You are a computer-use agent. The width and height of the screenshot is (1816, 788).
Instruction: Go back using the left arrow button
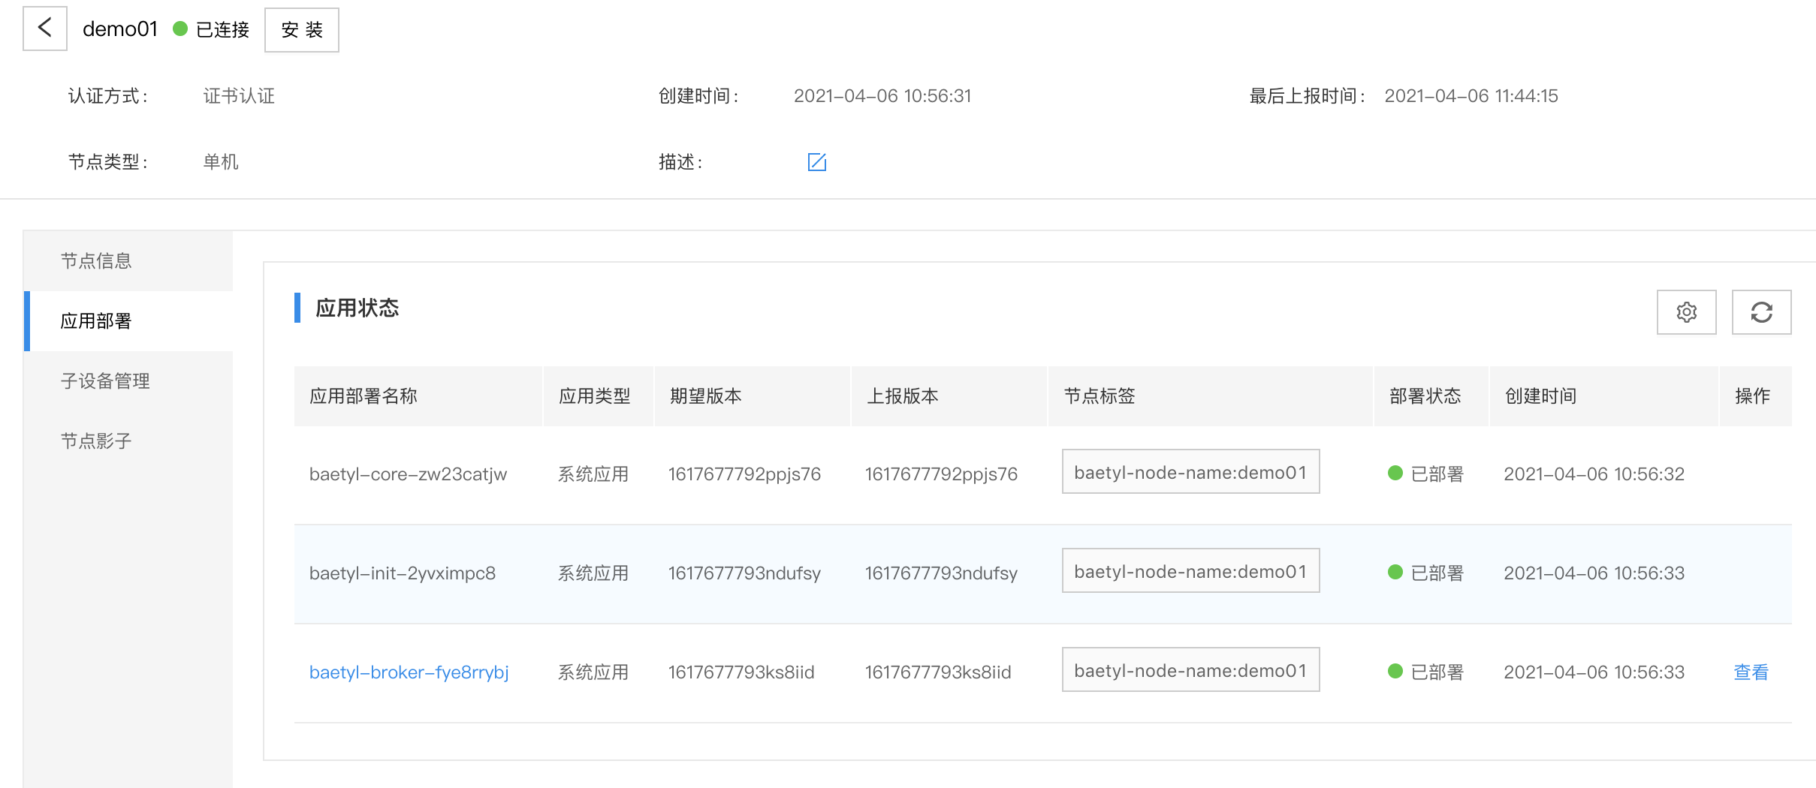coord(45,29)
